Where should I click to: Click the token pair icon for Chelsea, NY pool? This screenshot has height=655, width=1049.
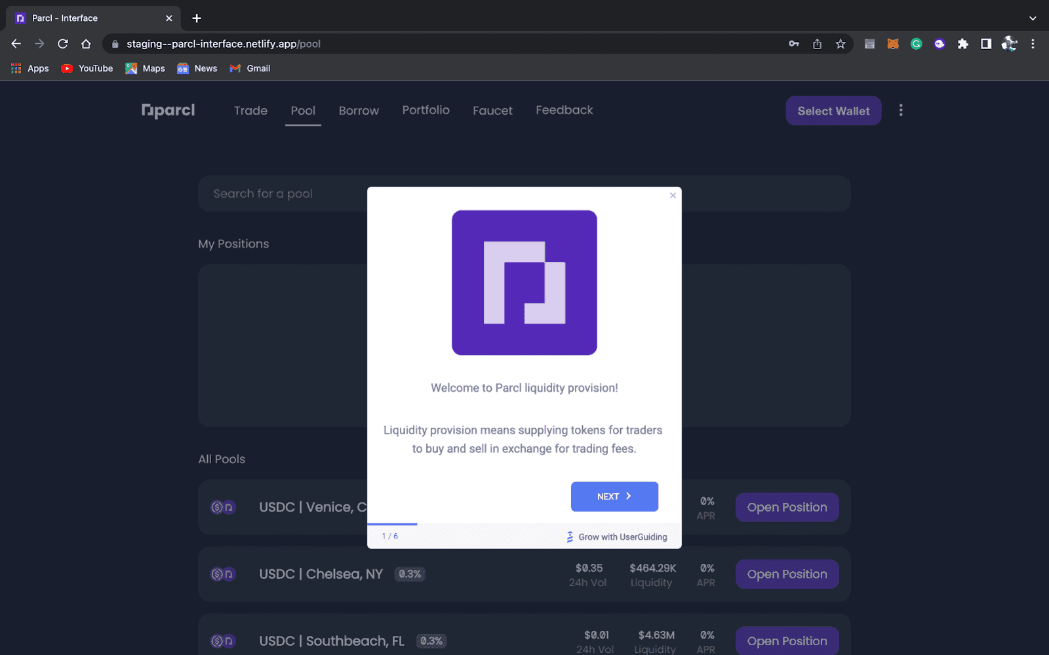pos(223,574)
